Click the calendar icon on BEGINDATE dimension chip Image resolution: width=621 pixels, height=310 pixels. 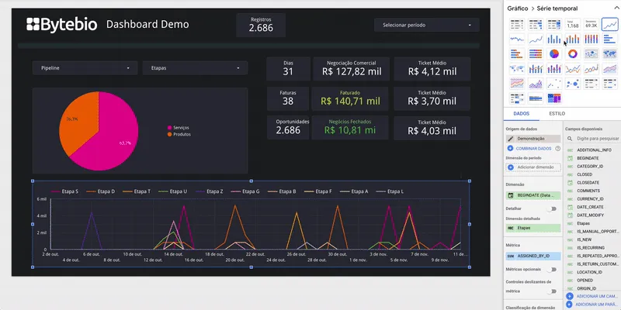click(511, 195)
